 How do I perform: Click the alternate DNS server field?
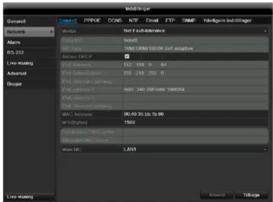coord(195,140)
